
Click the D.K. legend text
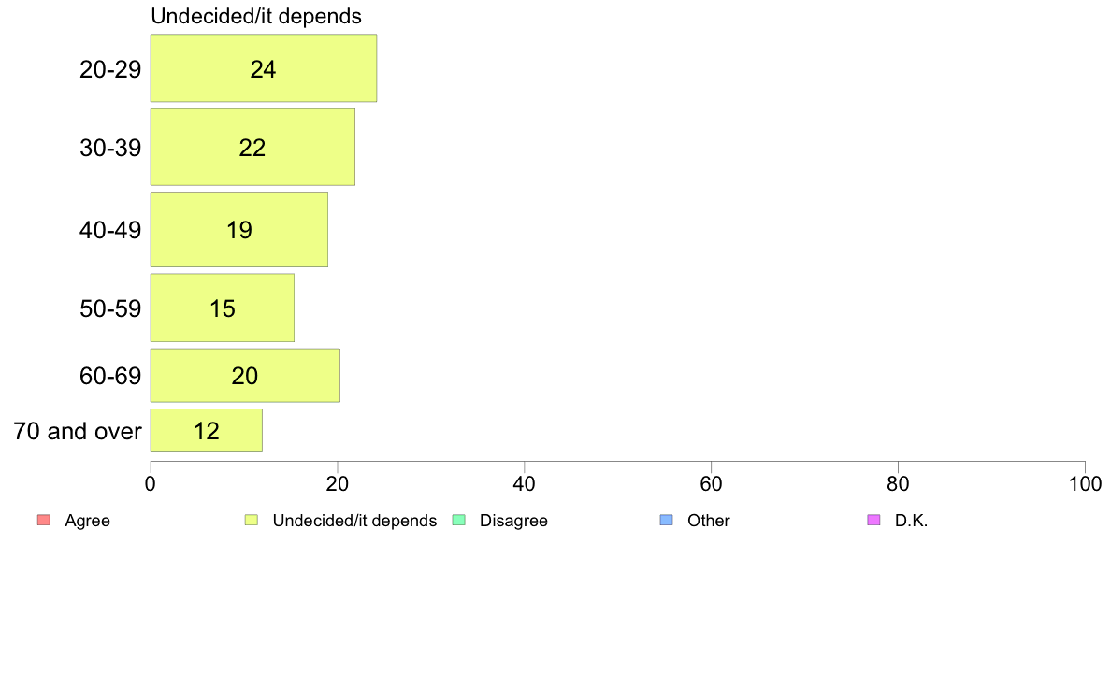(911, 521)
